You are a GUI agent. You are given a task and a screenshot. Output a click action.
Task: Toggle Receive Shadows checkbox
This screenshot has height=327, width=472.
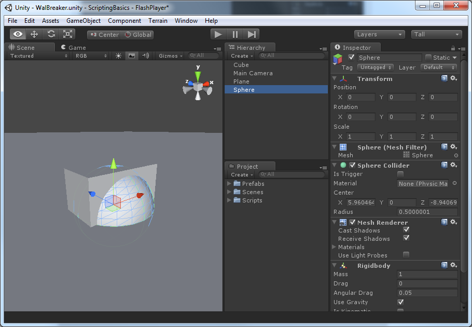(406, 238)
